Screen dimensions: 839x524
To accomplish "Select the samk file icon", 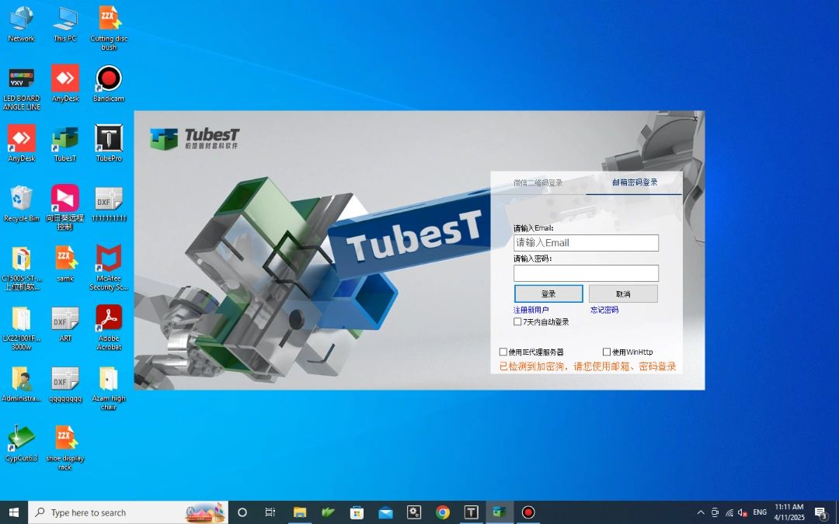I will point(65,264).
